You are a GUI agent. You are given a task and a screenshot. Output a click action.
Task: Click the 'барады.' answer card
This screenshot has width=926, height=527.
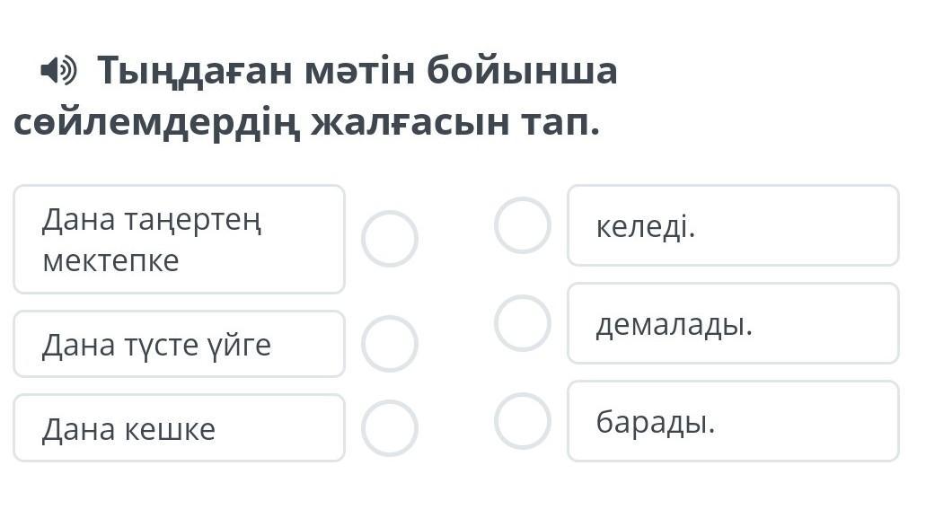733,421
